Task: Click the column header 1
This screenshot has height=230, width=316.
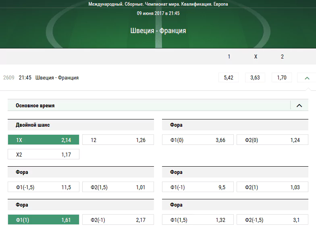Action: click(229, 56)
